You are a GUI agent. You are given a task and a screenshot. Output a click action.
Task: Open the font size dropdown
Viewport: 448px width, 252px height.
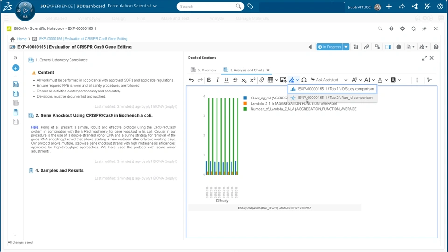click(x=370, y=80)
